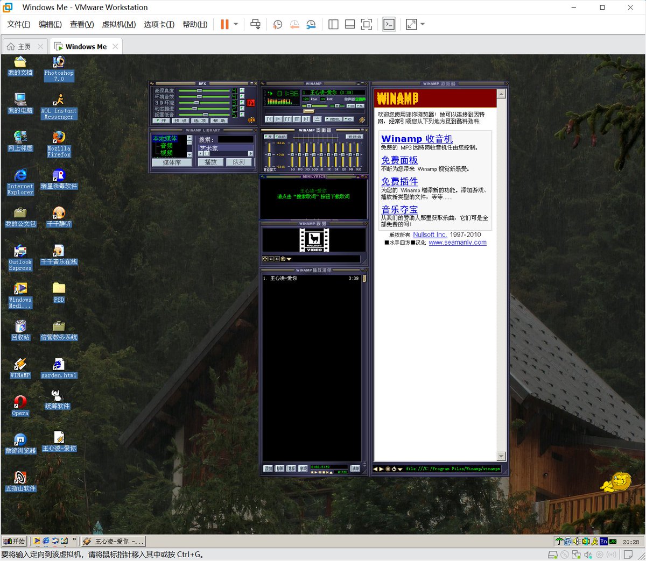Open DFX help 帮助
This screenshot has width=646, height=561.
coord(219,120)
